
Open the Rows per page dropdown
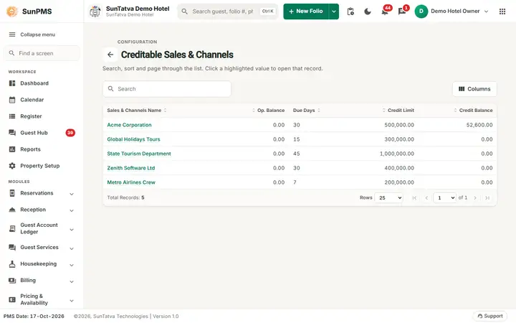pos(388,198)
